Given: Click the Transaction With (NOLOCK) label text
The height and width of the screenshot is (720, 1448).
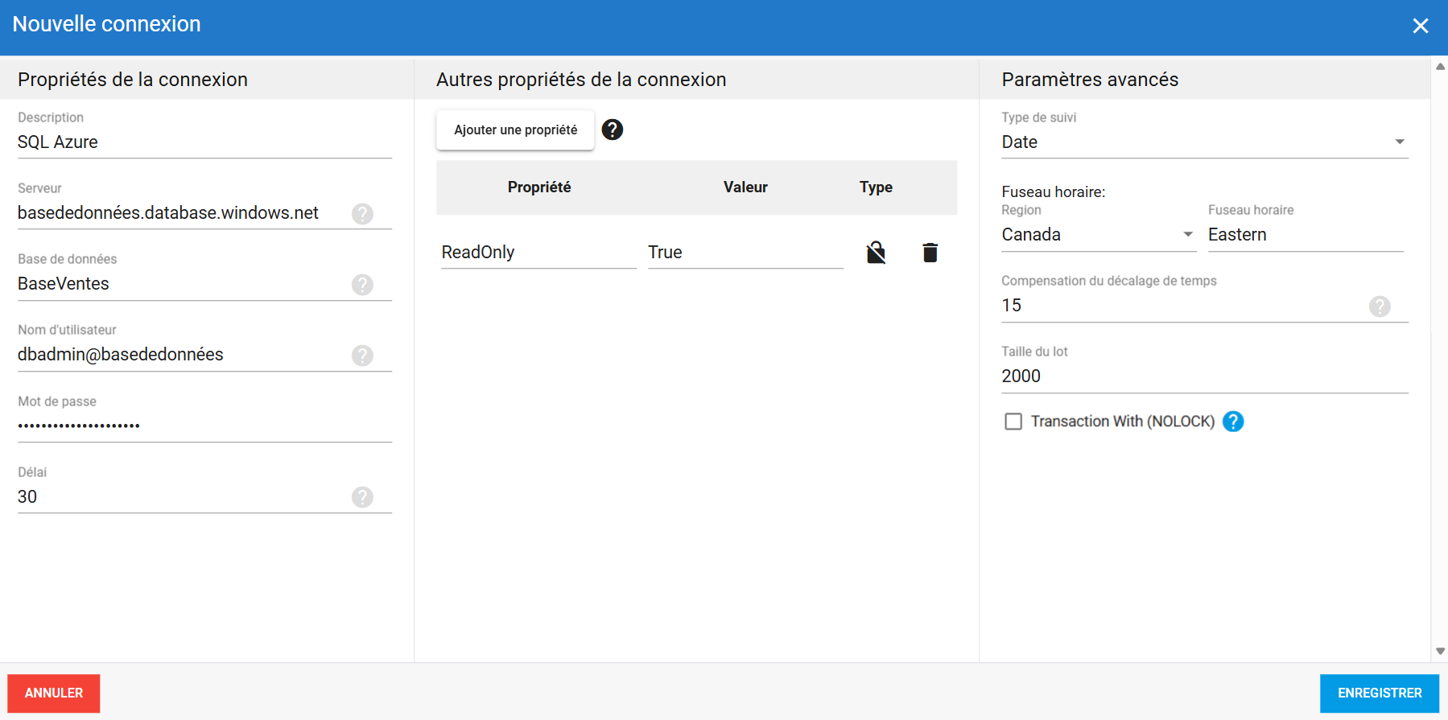Looking at the screenshot, I should click(1123, 422).
